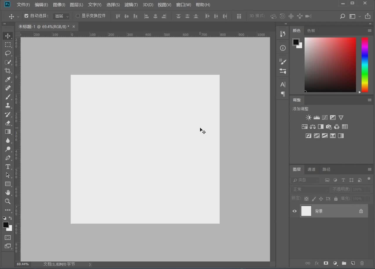This screenshot has height=269, width=375.
Task: Select the History Brush tool
Action: (8, 114)
